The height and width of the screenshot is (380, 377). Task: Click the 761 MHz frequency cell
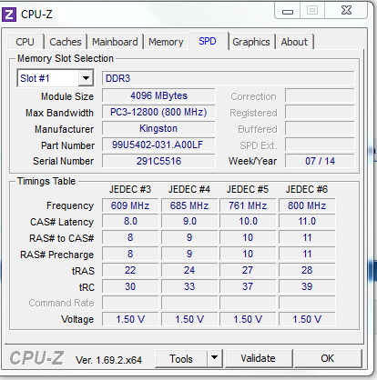click(x=248, y=205)
